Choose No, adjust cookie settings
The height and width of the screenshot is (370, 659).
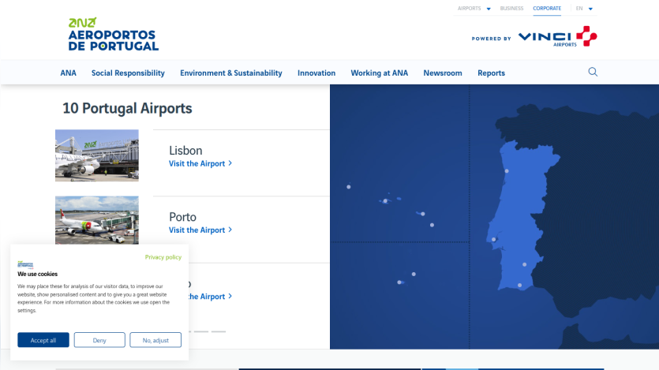155,340
